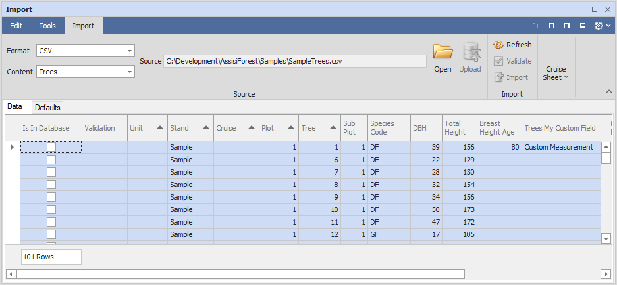Click the Validate button
This screenshot has height=285, width=617.
[x=512, y=61]
